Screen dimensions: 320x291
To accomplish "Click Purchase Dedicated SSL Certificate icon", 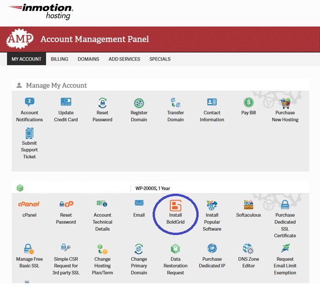I will pos(285,204).
